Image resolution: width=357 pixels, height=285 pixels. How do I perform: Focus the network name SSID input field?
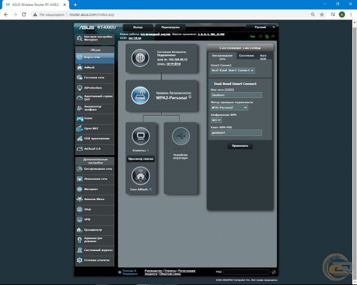236,95
